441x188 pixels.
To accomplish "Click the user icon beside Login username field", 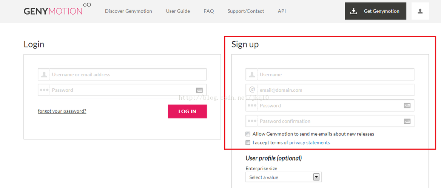I will tap(44, 74).
